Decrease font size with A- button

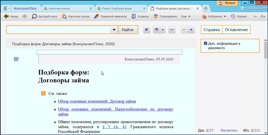[x=255, y=16]
